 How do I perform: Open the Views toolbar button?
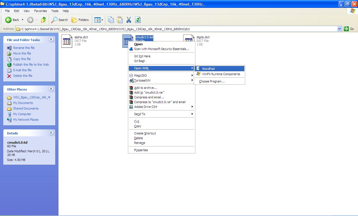pos(99,20)
